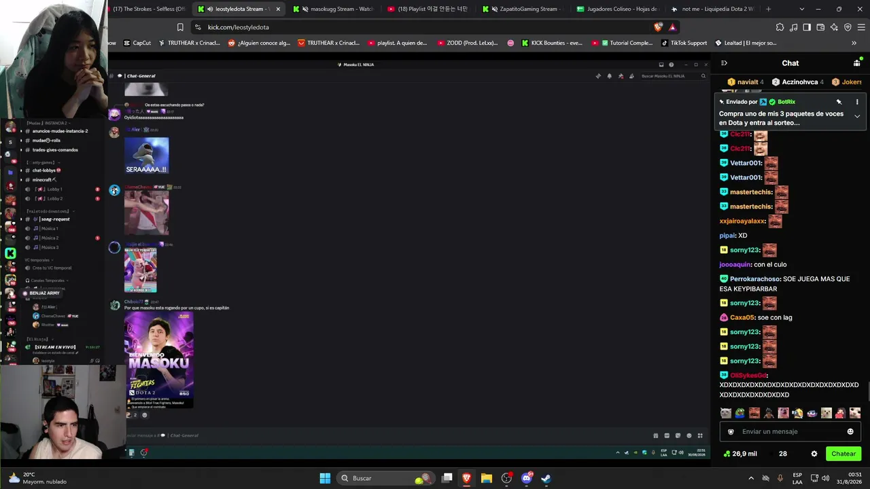Select the Pepe frog quick emote
The image size is (870, 489).
pos(740,413)
